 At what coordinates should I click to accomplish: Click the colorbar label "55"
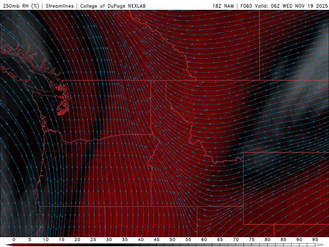pyautogui.click(x=188, y=240)
